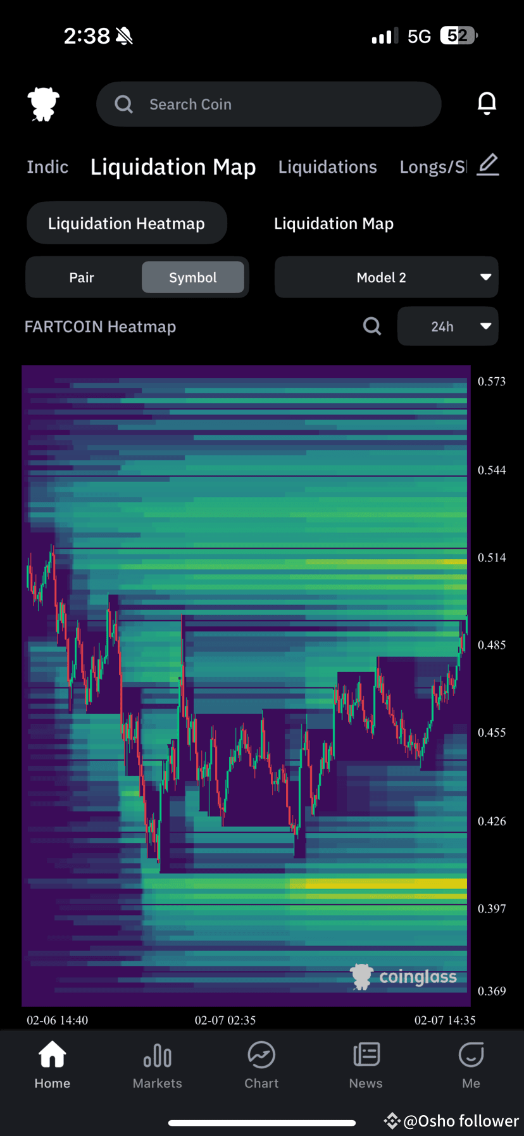
Task: Tap the latest candlestick at chart right edge
Action: pyautogui.click(x=466, y=627)
